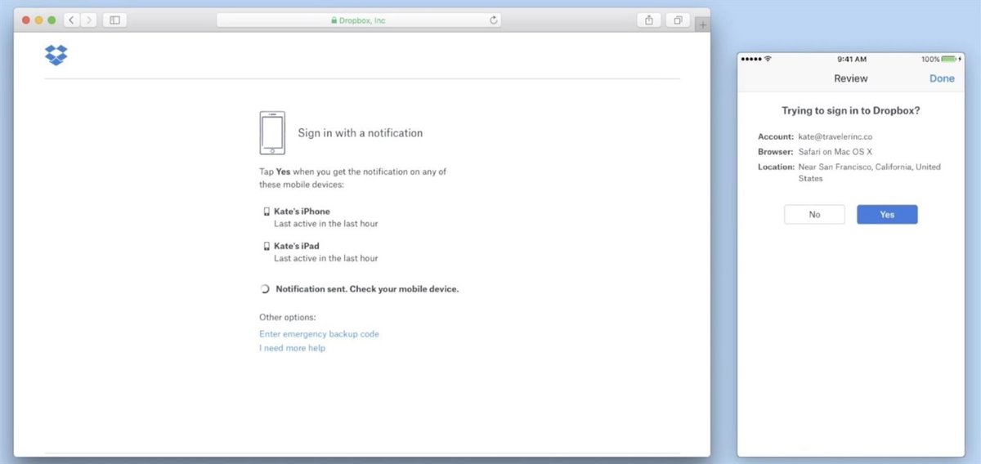Tap Done in the Review header
This screenshot has width=981, height=464.
click(x=942, y=78)
